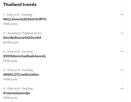Click the 126K posts count

tap(10, 24)
